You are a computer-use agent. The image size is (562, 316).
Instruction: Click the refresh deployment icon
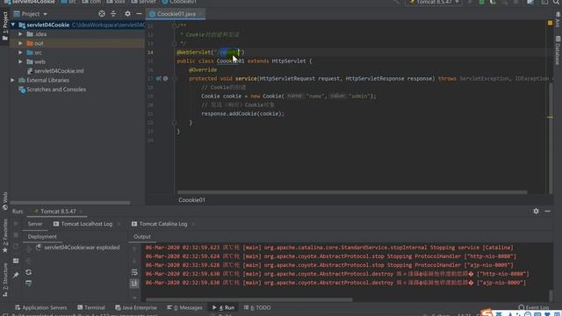pos(29,272)
